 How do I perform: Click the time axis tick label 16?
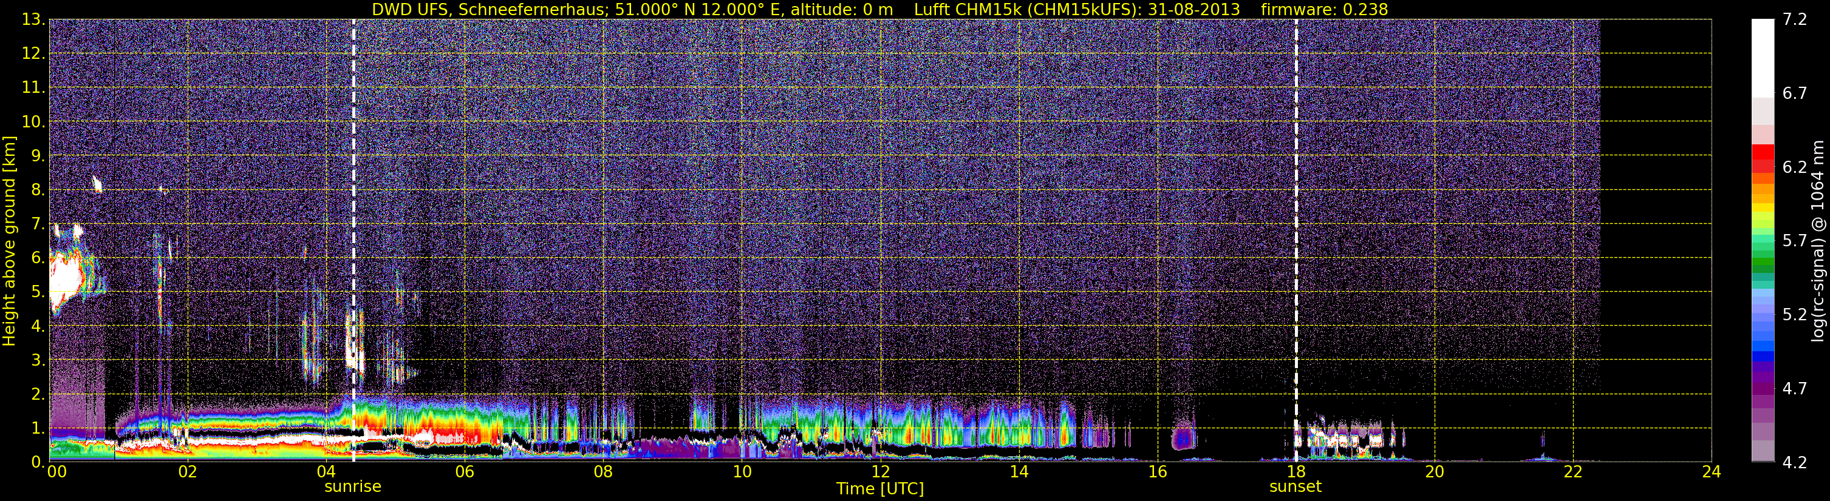1157,472
